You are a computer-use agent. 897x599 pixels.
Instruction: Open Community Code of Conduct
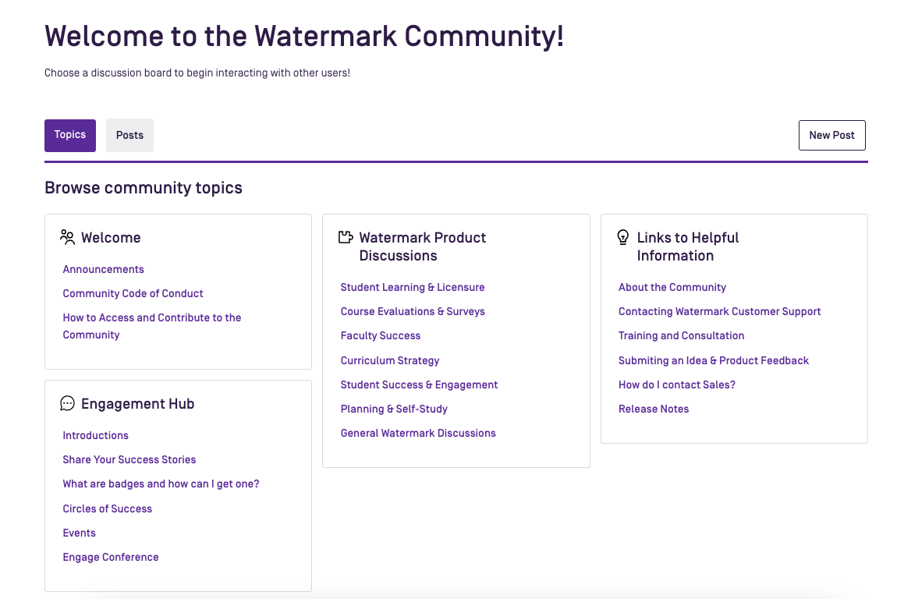133,293
